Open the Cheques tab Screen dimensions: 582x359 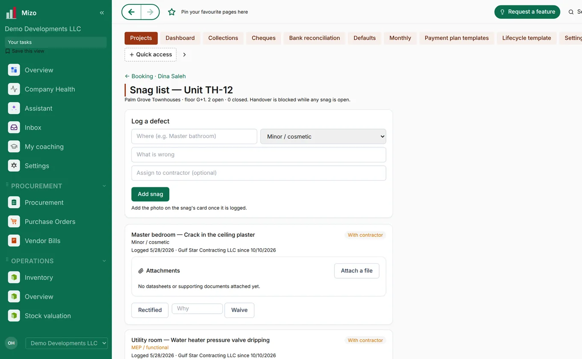pos(264,38)
